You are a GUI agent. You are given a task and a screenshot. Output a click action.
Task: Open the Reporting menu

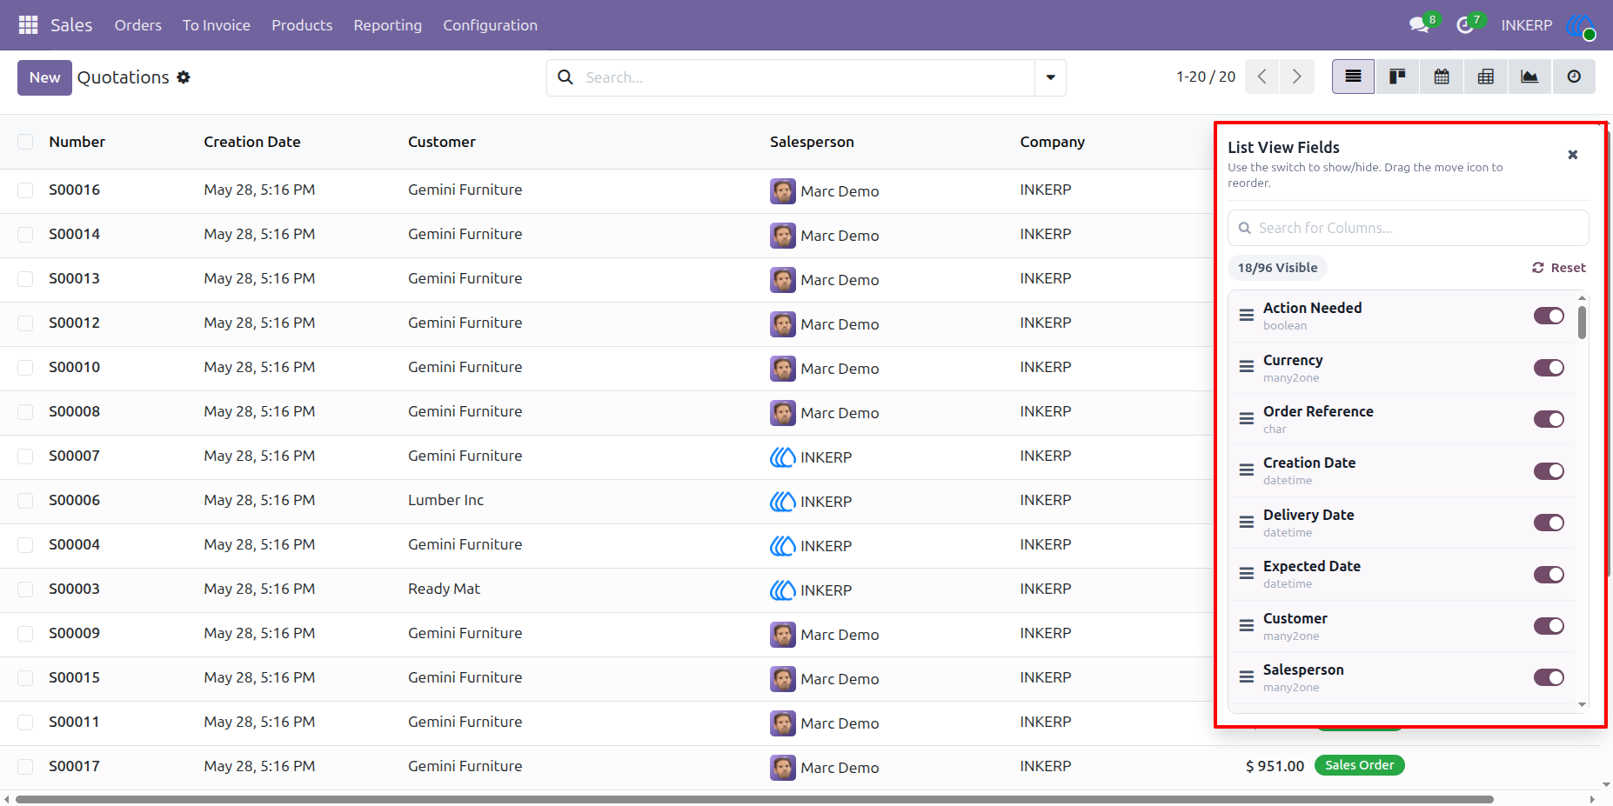(x=388, y=25)
